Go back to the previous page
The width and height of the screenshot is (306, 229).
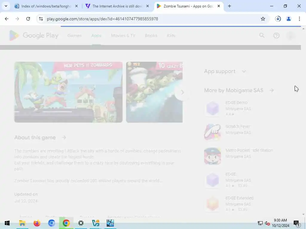[x=7, y=19]
